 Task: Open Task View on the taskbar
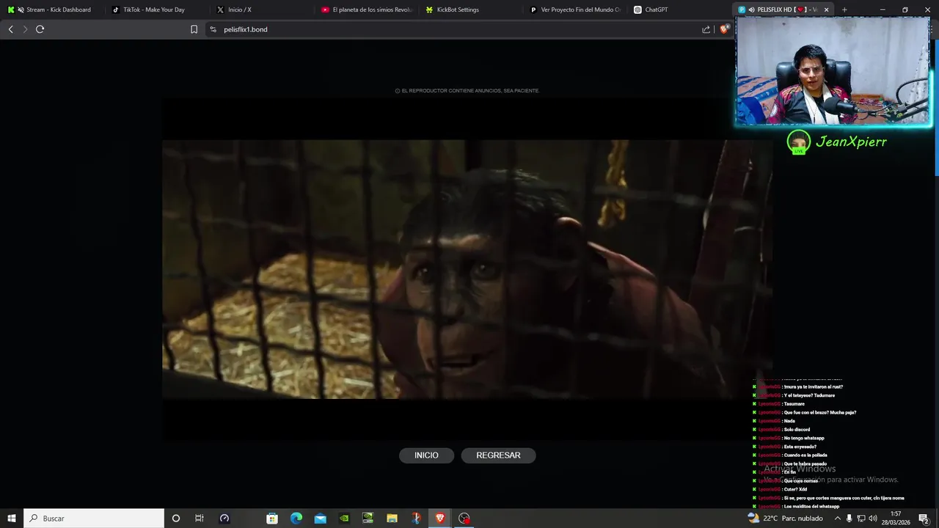click(x=199, y=518)
